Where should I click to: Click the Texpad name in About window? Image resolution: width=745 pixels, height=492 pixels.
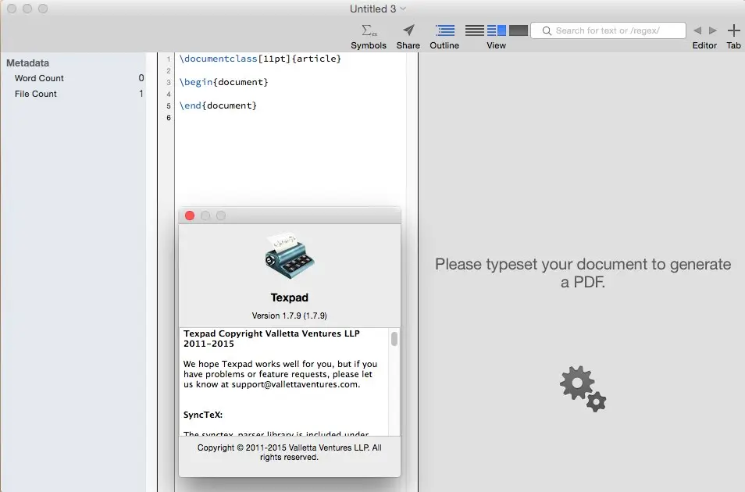pyautogui.click(x=290, y=298)
